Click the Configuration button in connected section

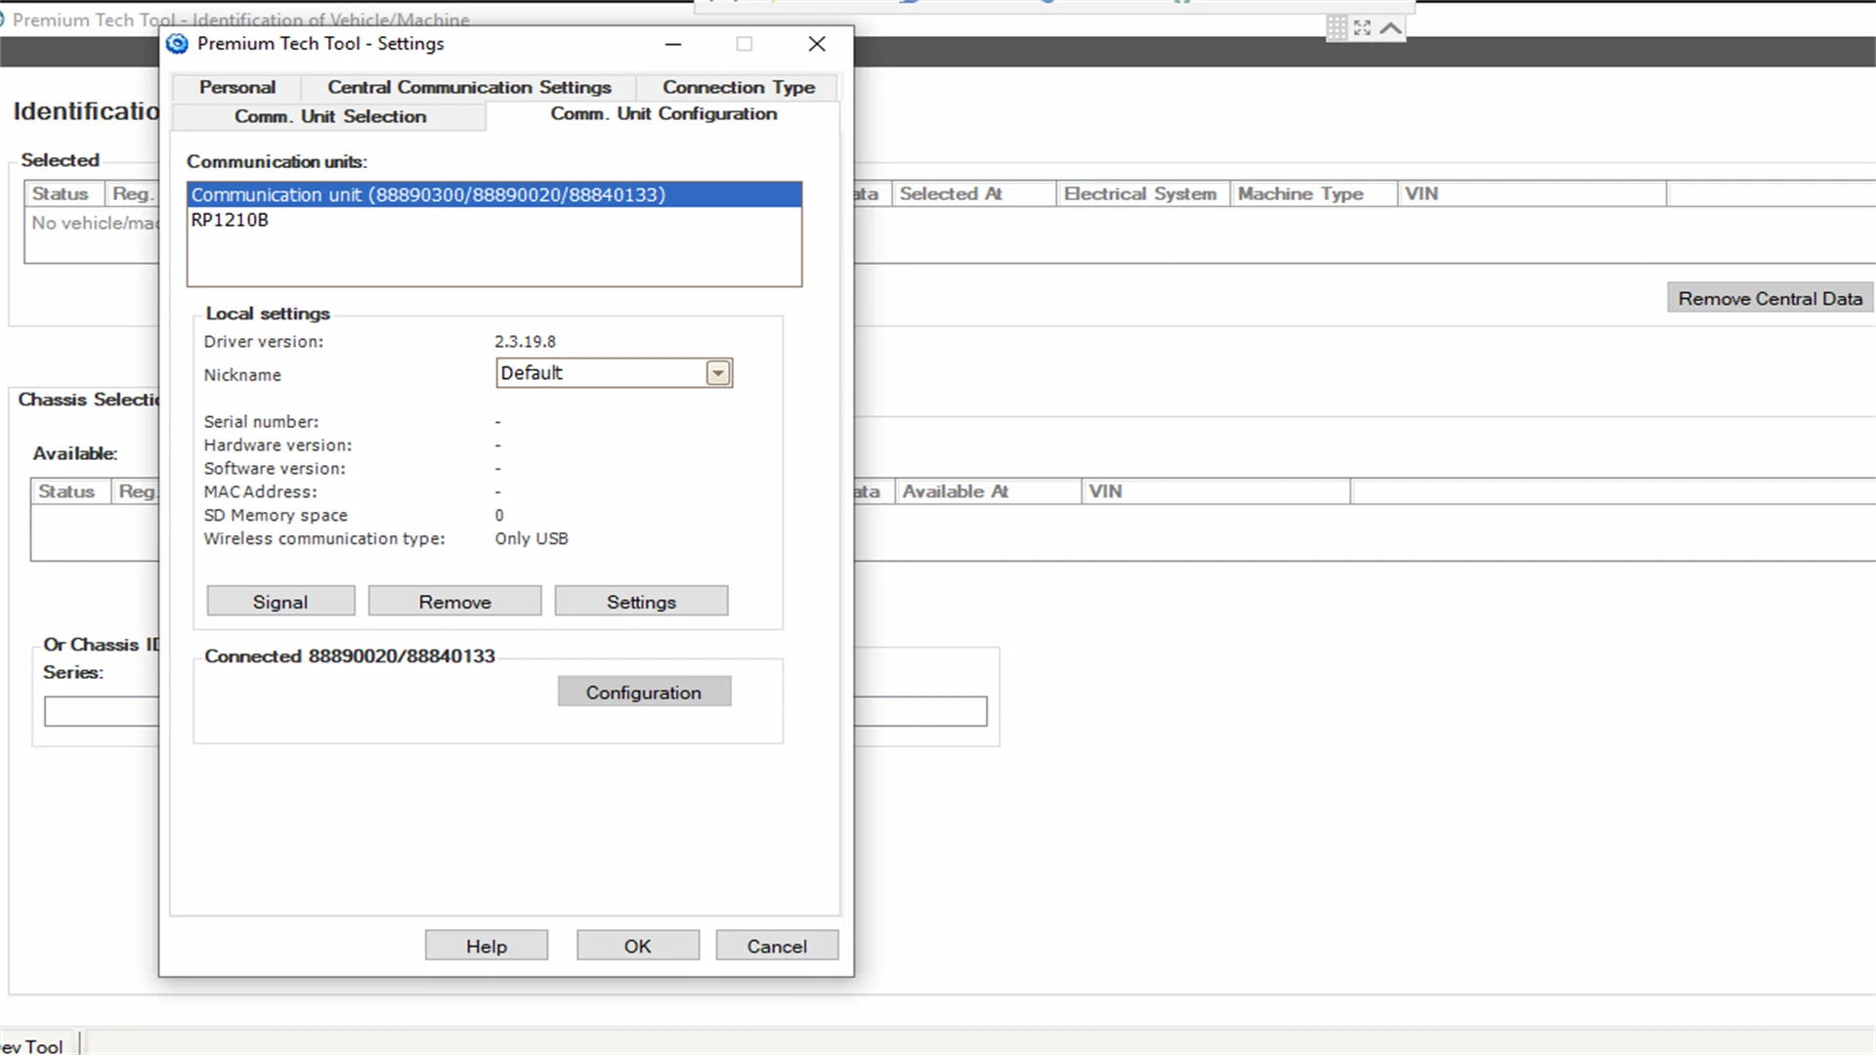[x=643, y=693]
